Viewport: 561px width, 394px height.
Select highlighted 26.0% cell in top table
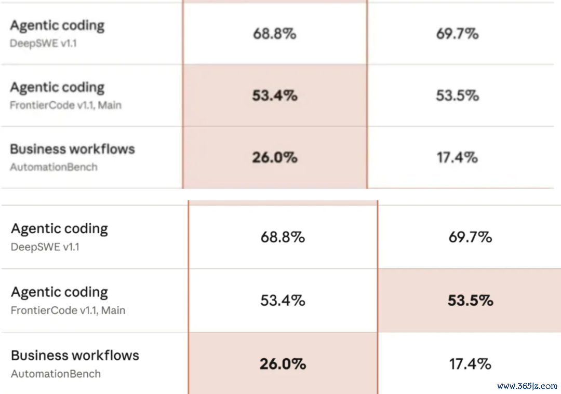pos(275,157)
